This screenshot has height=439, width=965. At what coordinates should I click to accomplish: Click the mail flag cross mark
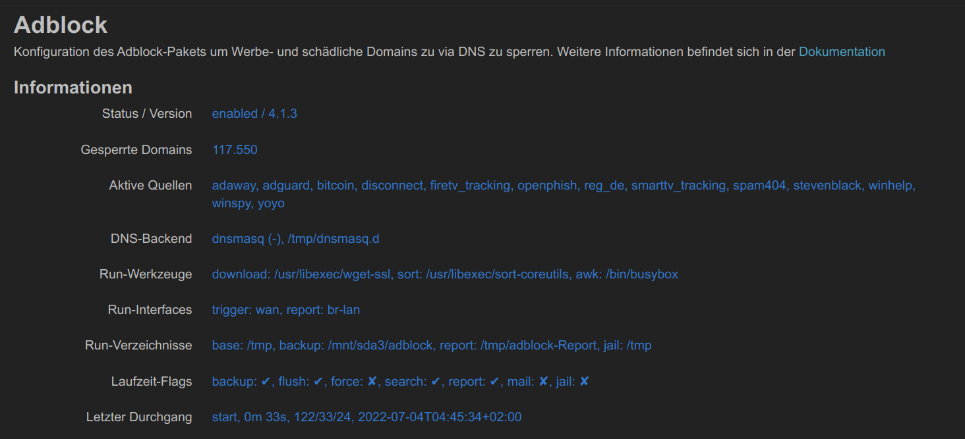[x=543, y=381]
